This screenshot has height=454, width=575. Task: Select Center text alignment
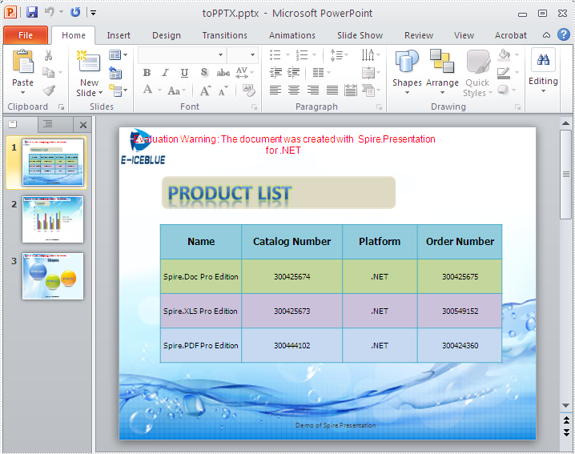294,90
